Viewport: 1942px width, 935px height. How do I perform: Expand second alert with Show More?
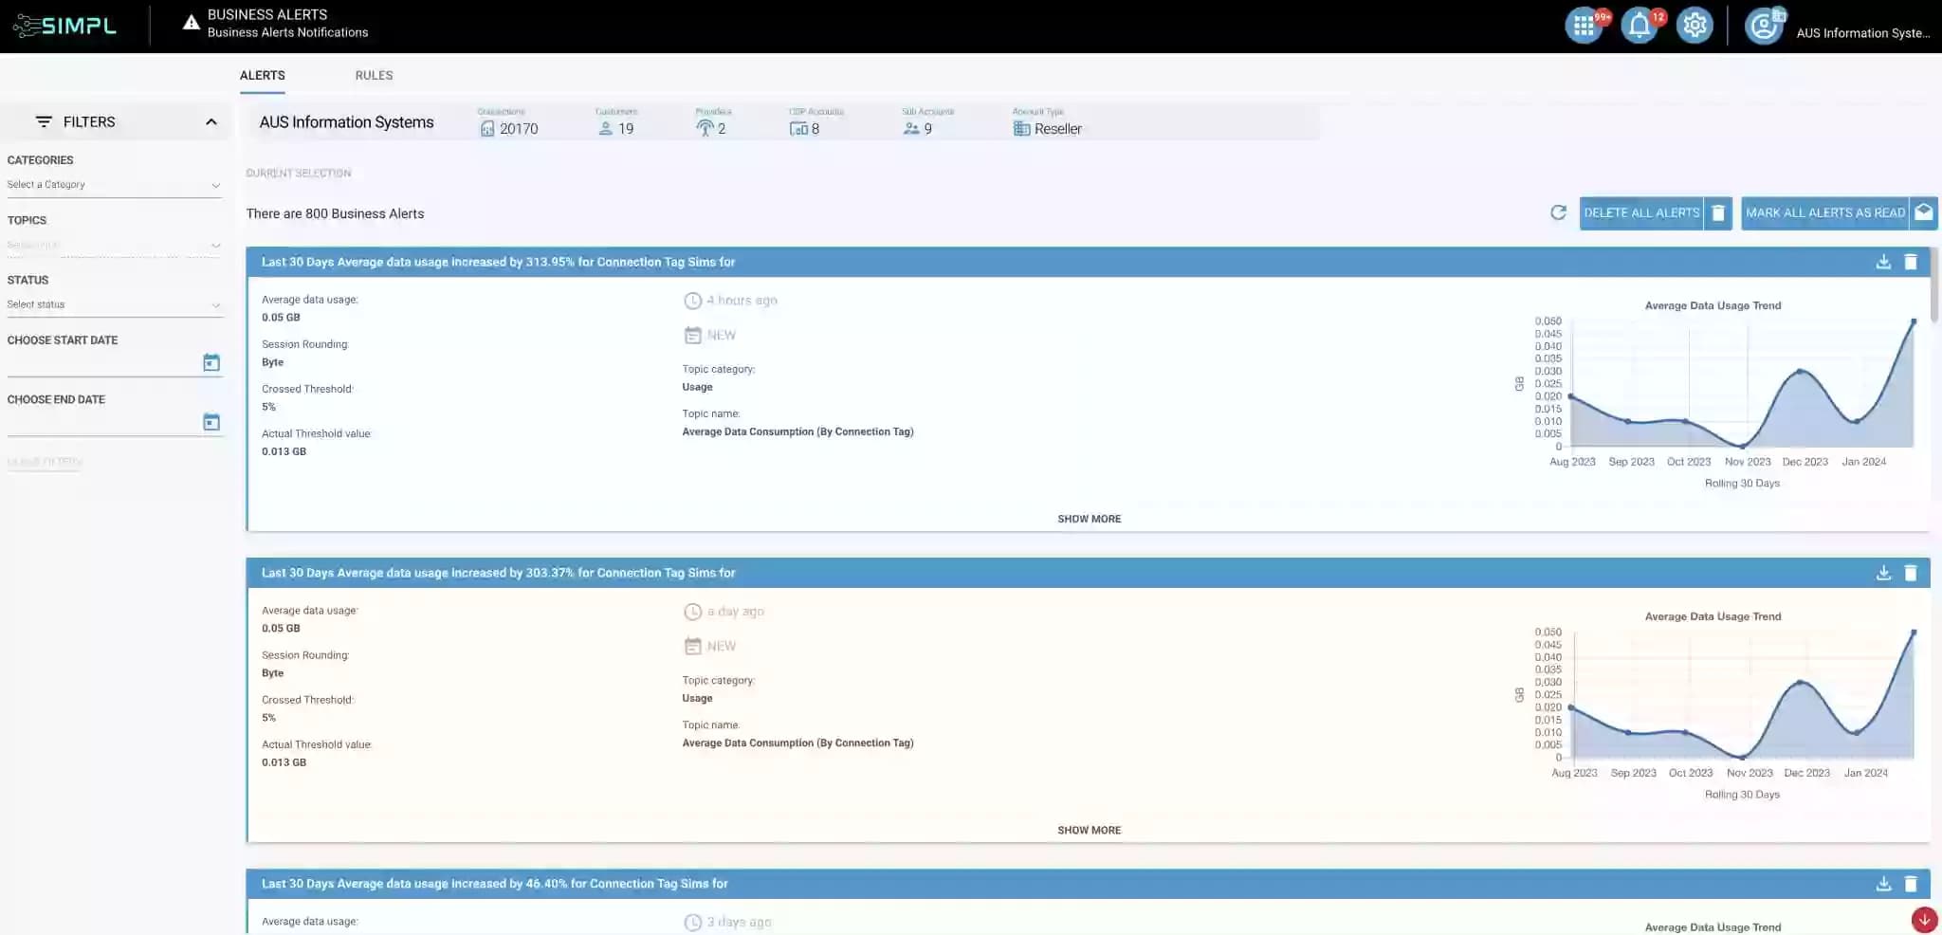(1089, 830)
